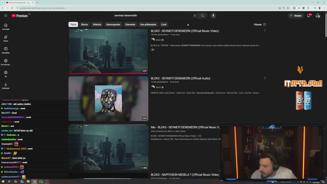Click the 4K badge on the first result
Image resolution: width=327 pixels, height=184 pixels.
153,50
